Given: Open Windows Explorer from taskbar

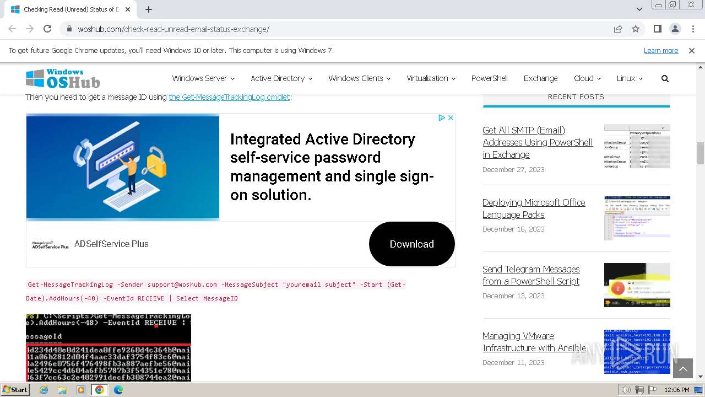Looking at the screenshot, I should [62, 390].
